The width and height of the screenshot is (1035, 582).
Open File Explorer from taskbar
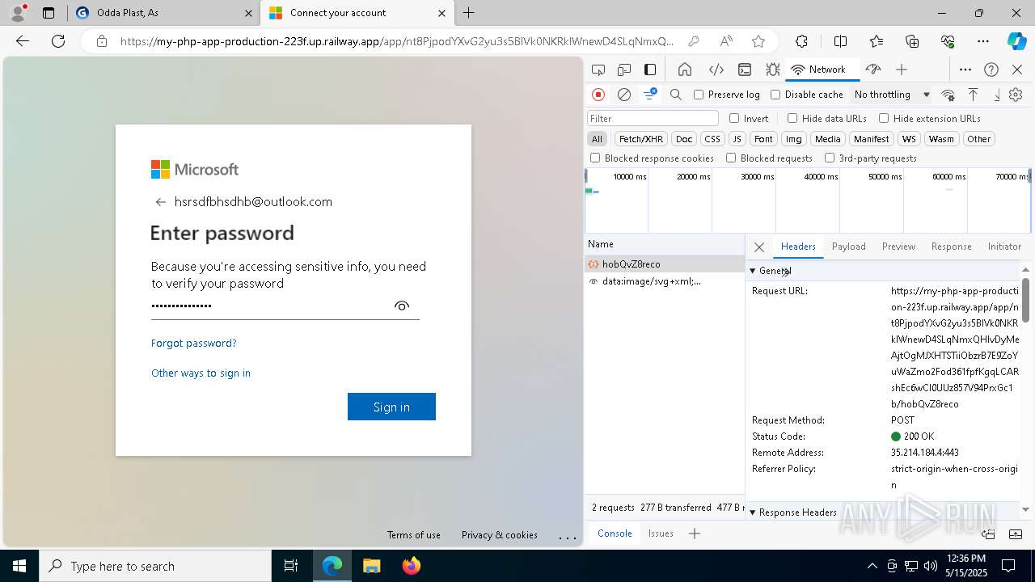pos(371,566)
